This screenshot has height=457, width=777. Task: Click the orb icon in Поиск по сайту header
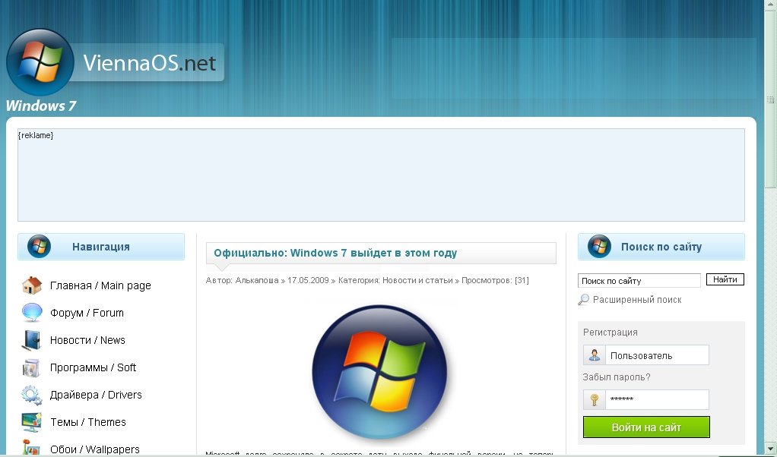pyautogui.click(x=599, y=246)
